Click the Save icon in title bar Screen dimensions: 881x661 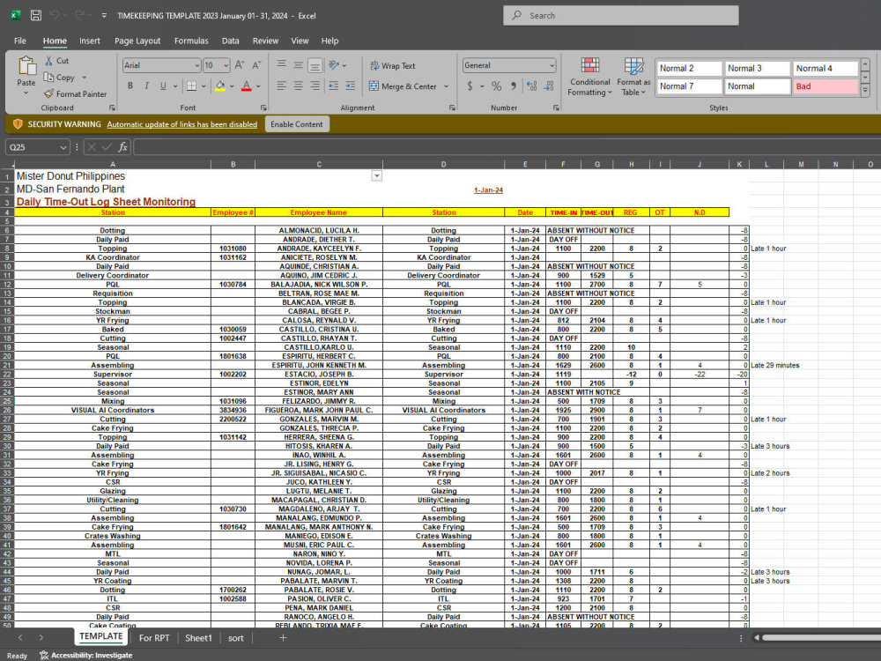pos(36,16)
